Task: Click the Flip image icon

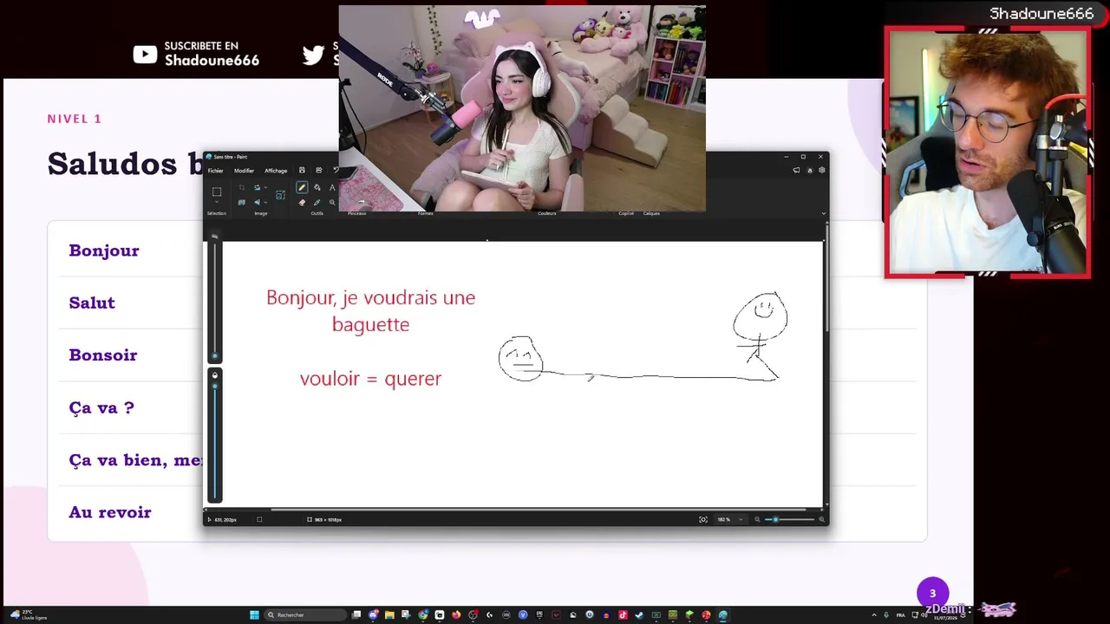Action: pyautogui.click(x=257, y=203)
